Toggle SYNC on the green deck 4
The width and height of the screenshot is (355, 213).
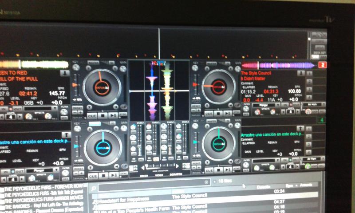tap(237, 168)
